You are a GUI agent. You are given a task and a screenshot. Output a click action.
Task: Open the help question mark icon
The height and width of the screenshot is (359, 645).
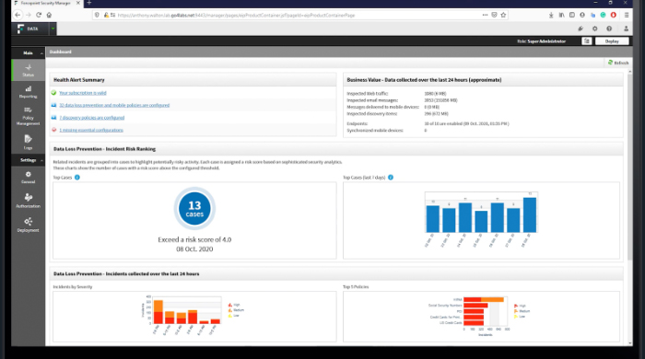[609, 29]
